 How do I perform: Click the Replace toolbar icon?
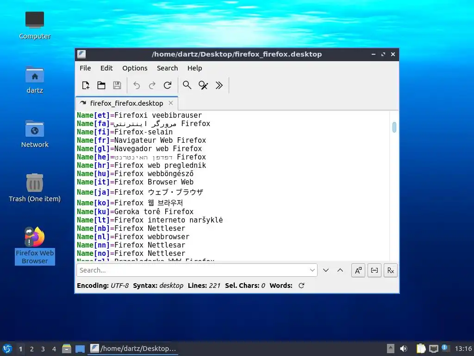203,85
